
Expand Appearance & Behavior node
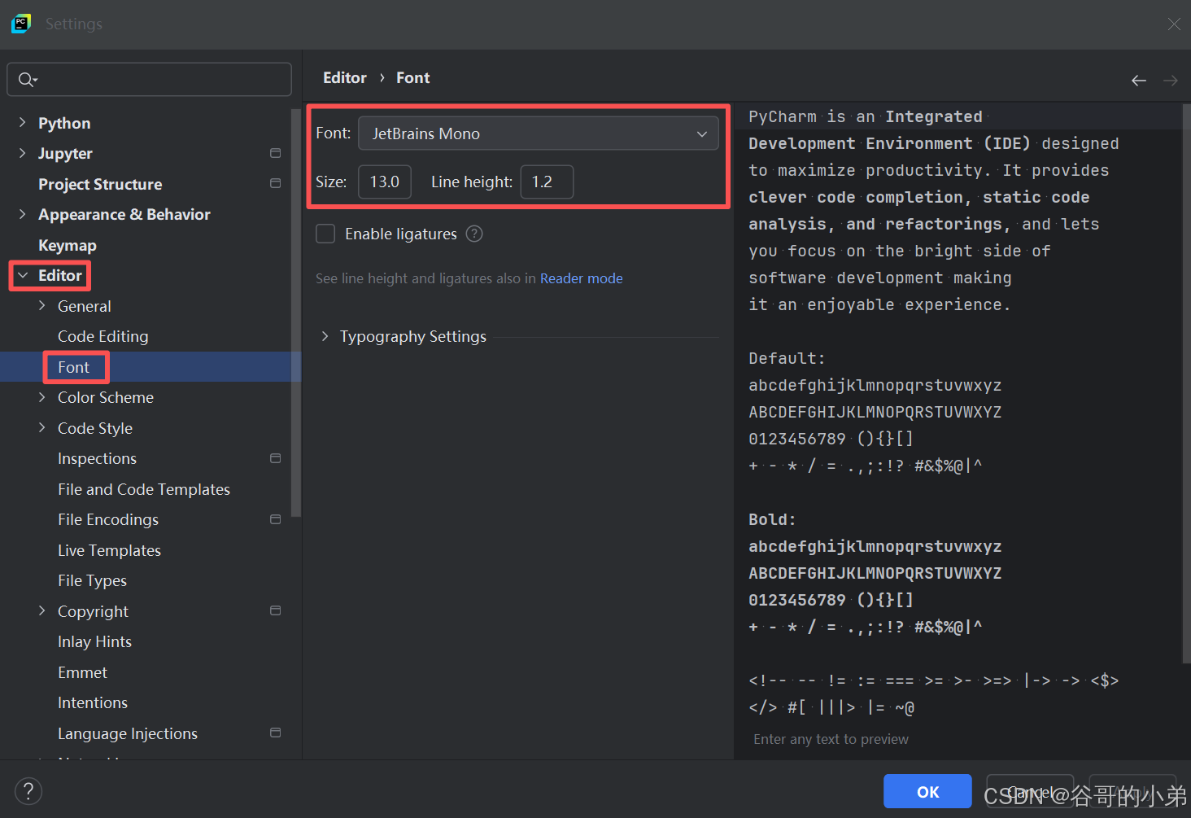(x=22, y=214)
